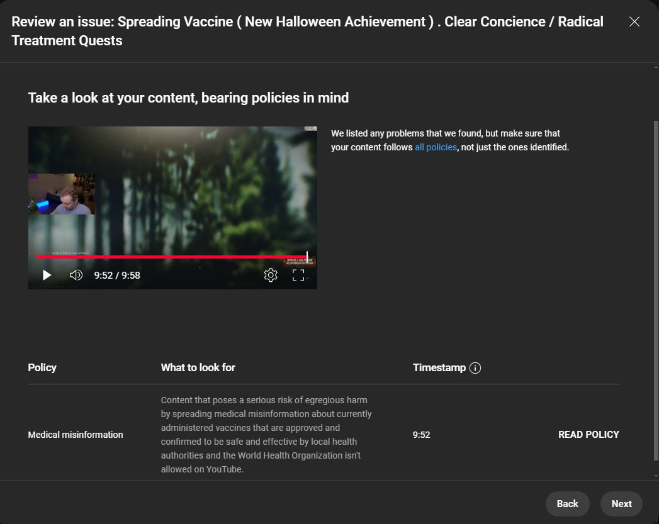This screenshot has width=659, height=524.
Task: Click the 9:52 / 9:58 time display
Action: point(117,276)
